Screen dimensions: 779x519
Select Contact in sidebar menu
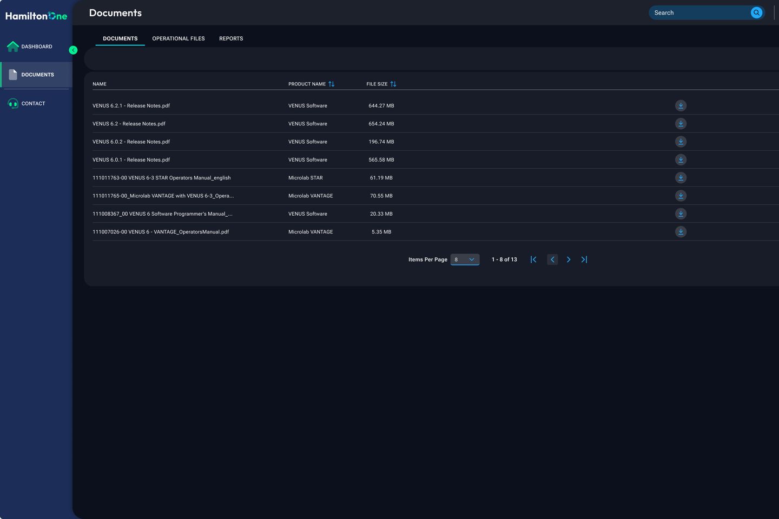pos(36,103)
